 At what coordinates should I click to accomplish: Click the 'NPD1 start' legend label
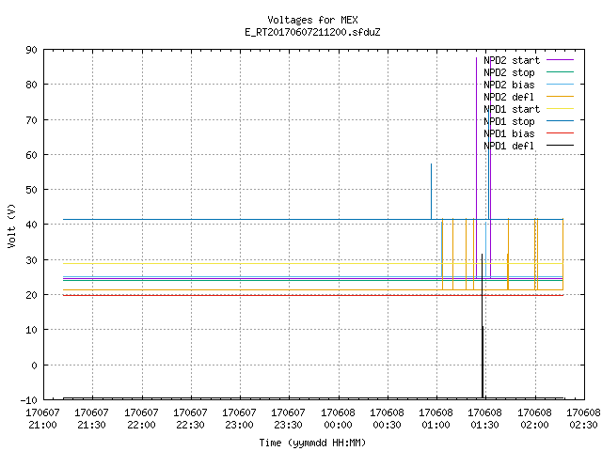(x=512, y=109)
